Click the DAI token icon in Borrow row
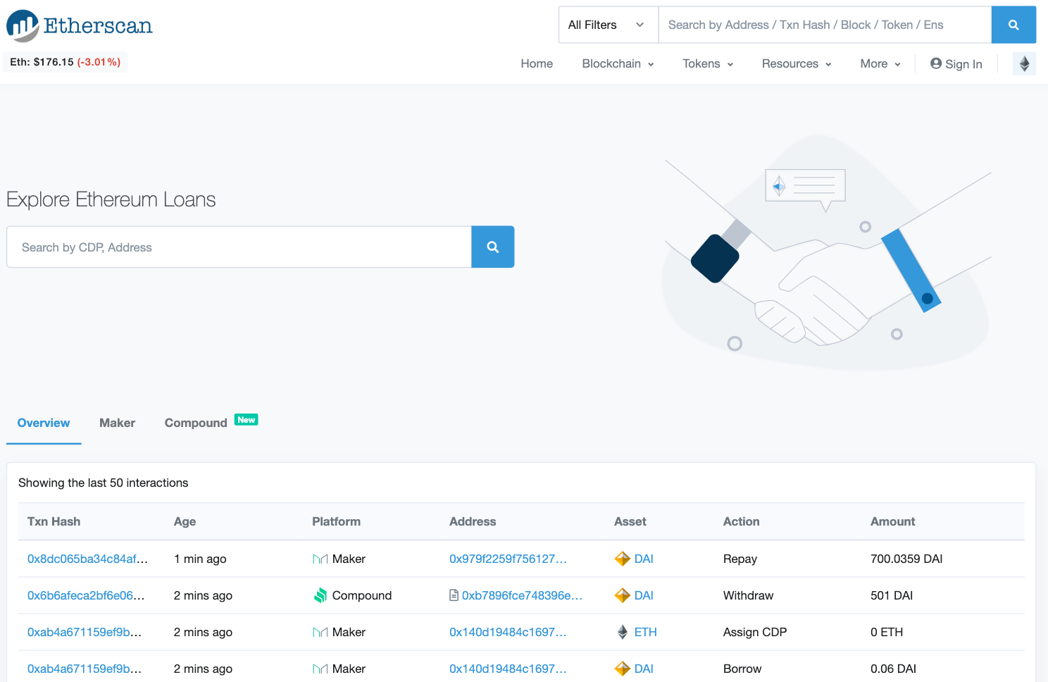The height and width of the screenshot is (682, 1048). (623, 669)
